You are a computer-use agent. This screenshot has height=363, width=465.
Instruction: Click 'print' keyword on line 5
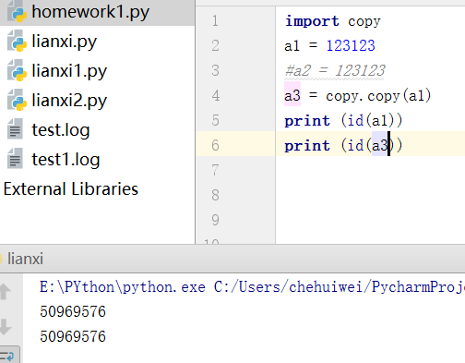tap(307, 121)
